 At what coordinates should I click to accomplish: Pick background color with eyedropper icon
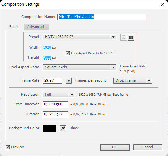pos(63,129)
